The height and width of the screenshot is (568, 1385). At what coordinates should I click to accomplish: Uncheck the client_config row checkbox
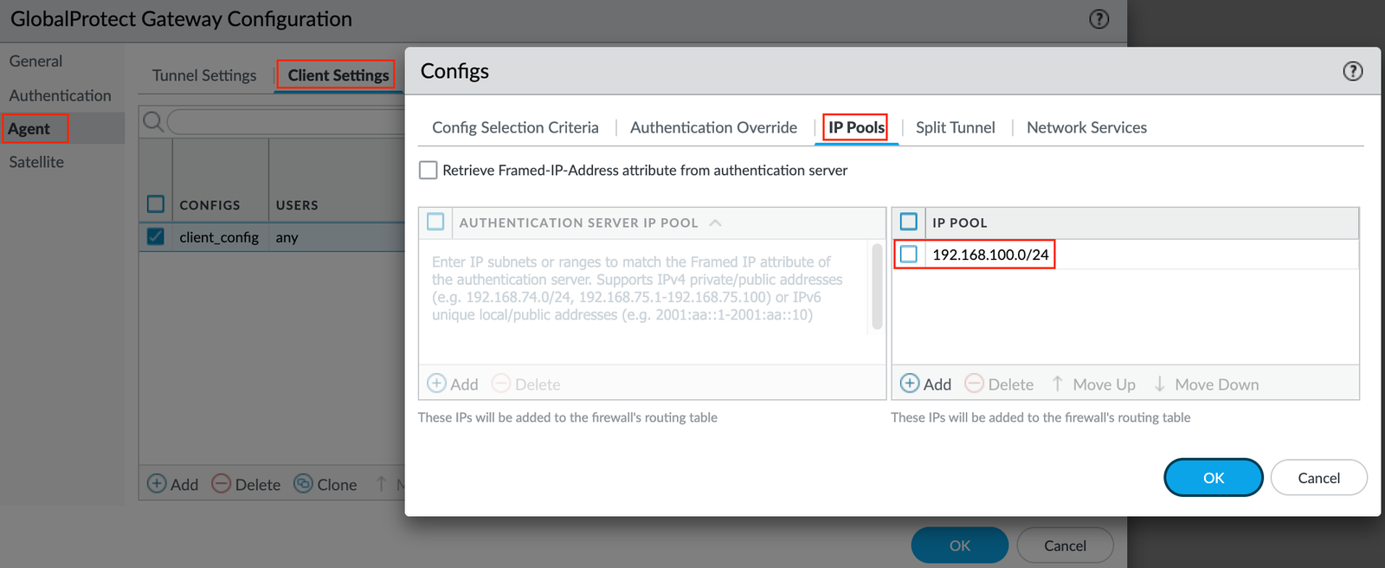click(x=155, y=236)
